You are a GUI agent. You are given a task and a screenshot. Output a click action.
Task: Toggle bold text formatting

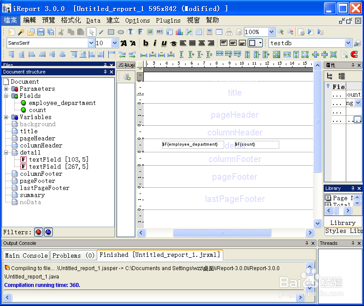pyautogui.click(x=146, y=43)
